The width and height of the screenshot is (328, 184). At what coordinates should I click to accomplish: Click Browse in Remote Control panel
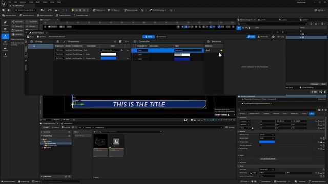[x=42, y=37]
